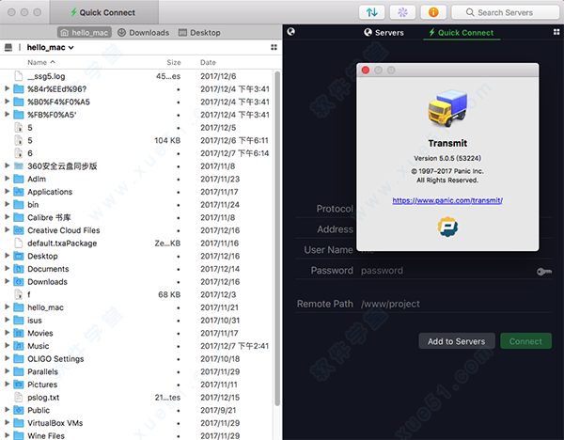Select the Quick Connect window tab
The height and width of the screenshot is (440, 564).
(103, 12)
